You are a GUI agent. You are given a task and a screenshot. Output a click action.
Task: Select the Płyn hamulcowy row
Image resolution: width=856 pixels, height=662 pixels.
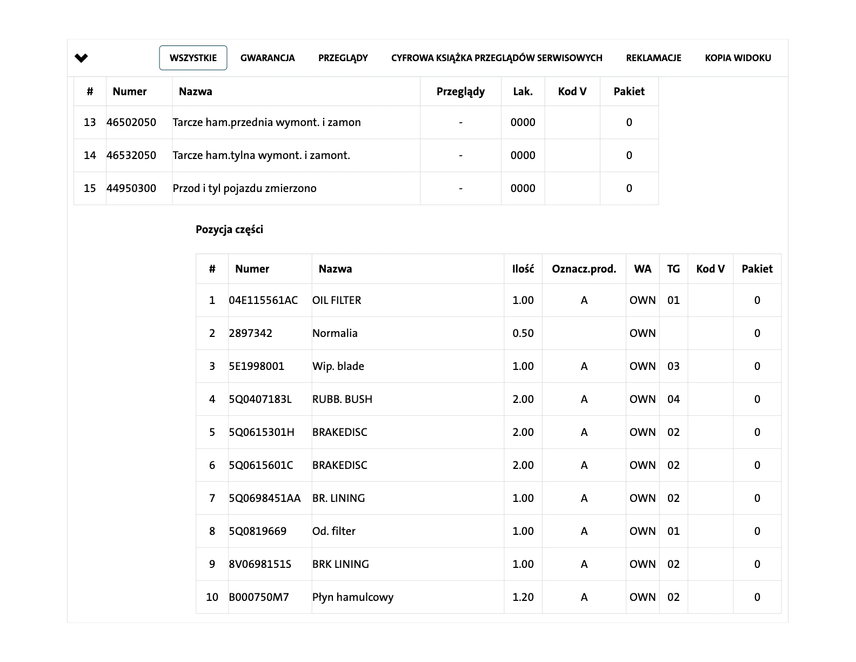click(352, 597)
